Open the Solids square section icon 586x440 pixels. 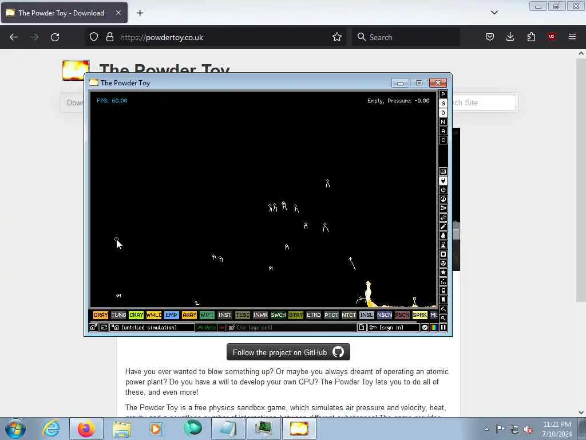tap(443, 254)
